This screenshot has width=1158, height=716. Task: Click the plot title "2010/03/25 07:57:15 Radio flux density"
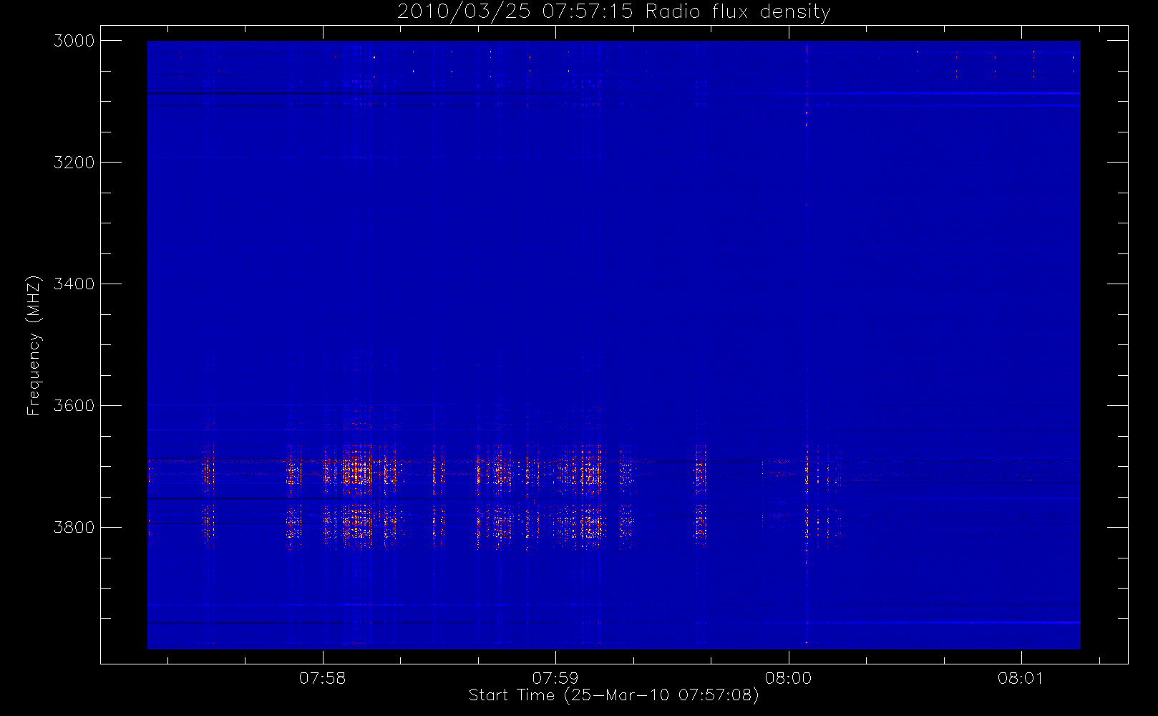pos(614,12)
